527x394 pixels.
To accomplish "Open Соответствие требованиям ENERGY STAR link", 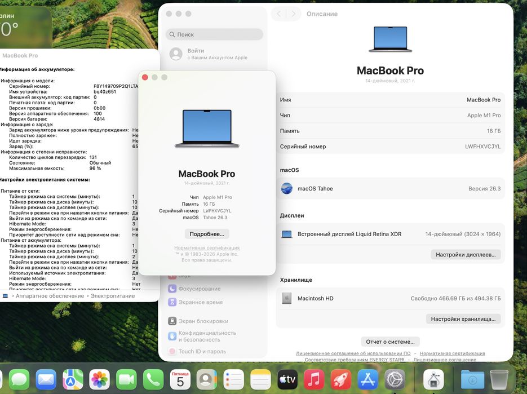I will [x=355, y=360].
